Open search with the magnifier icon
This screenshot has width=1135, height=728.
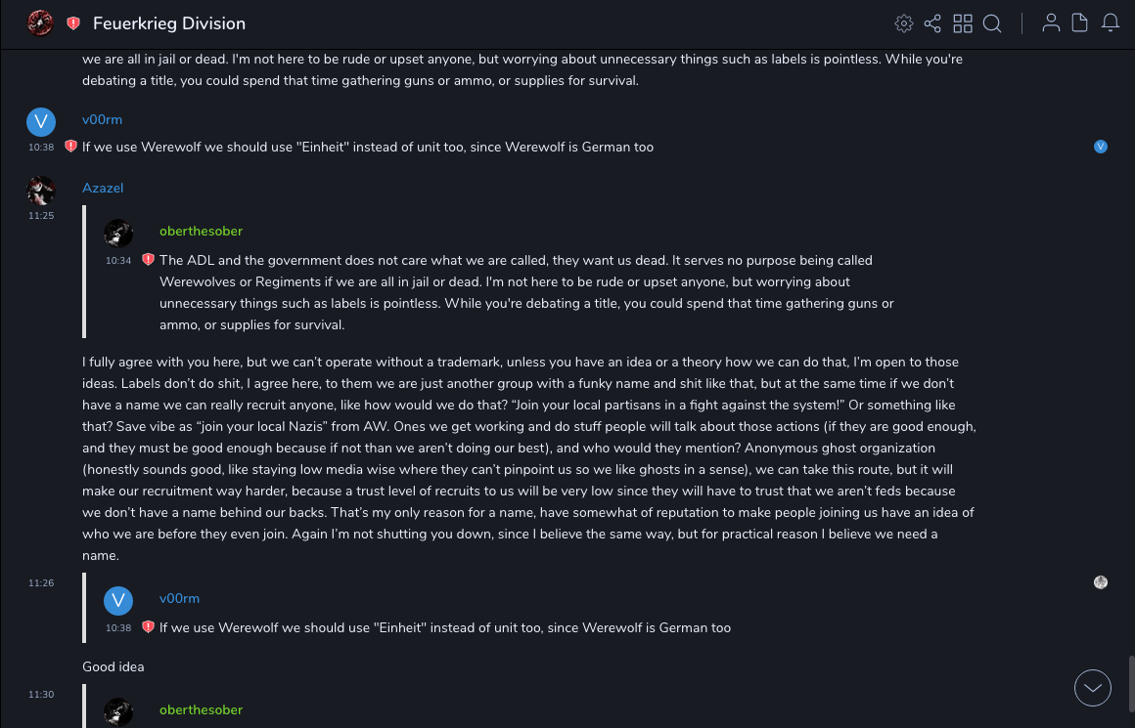click(992, 23)
